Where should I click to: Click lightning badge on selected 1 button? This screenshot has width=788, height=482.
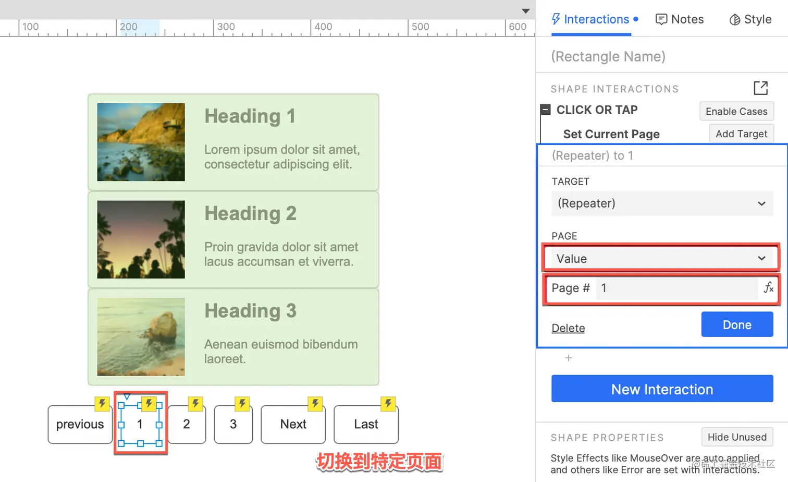(149, 403)
